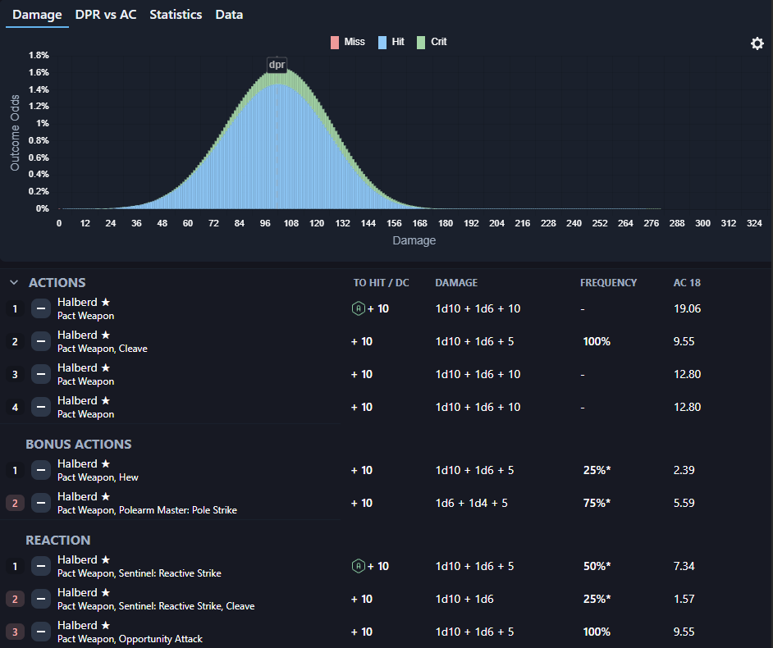Click the green Crit legend color swatch

pos(421,42)
